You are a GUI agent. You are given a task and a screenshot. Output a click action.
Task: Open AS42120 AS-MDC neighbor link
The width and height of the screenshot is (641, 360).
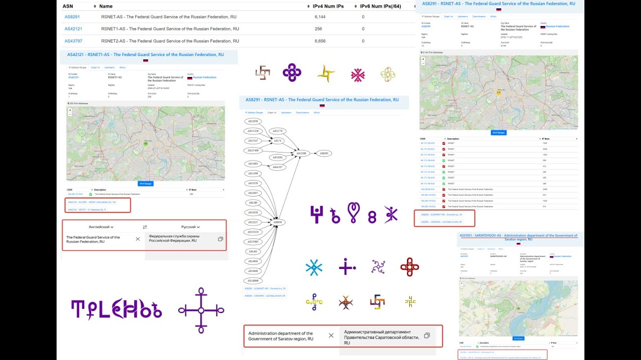point(92,202)
